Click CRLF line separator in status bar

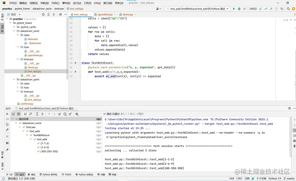239,178
